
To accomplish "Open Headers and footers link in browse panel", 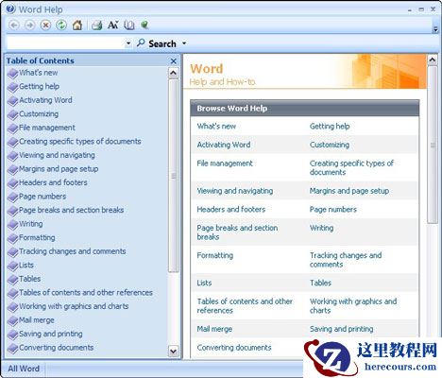I will [x=231, y=210].
